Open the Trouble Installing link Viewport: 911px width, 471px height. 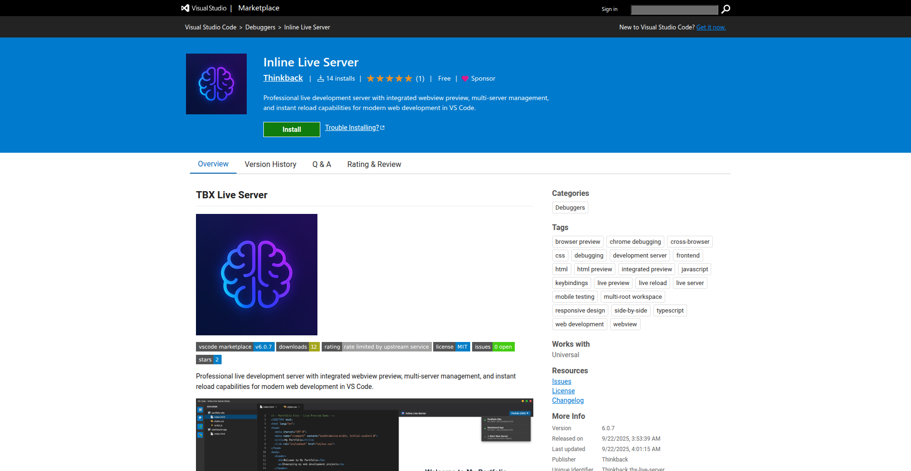click(x=352, y=128)
